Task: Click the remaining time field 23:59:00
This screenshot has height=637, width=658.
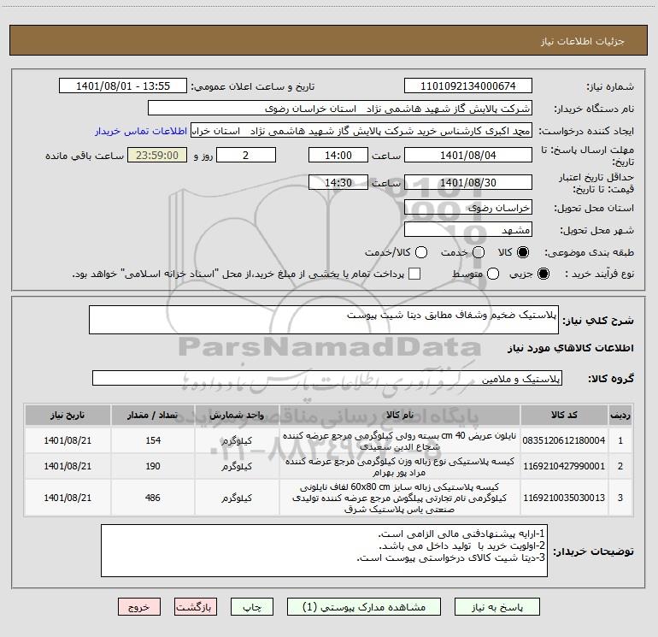Action: tap(157, 155)
